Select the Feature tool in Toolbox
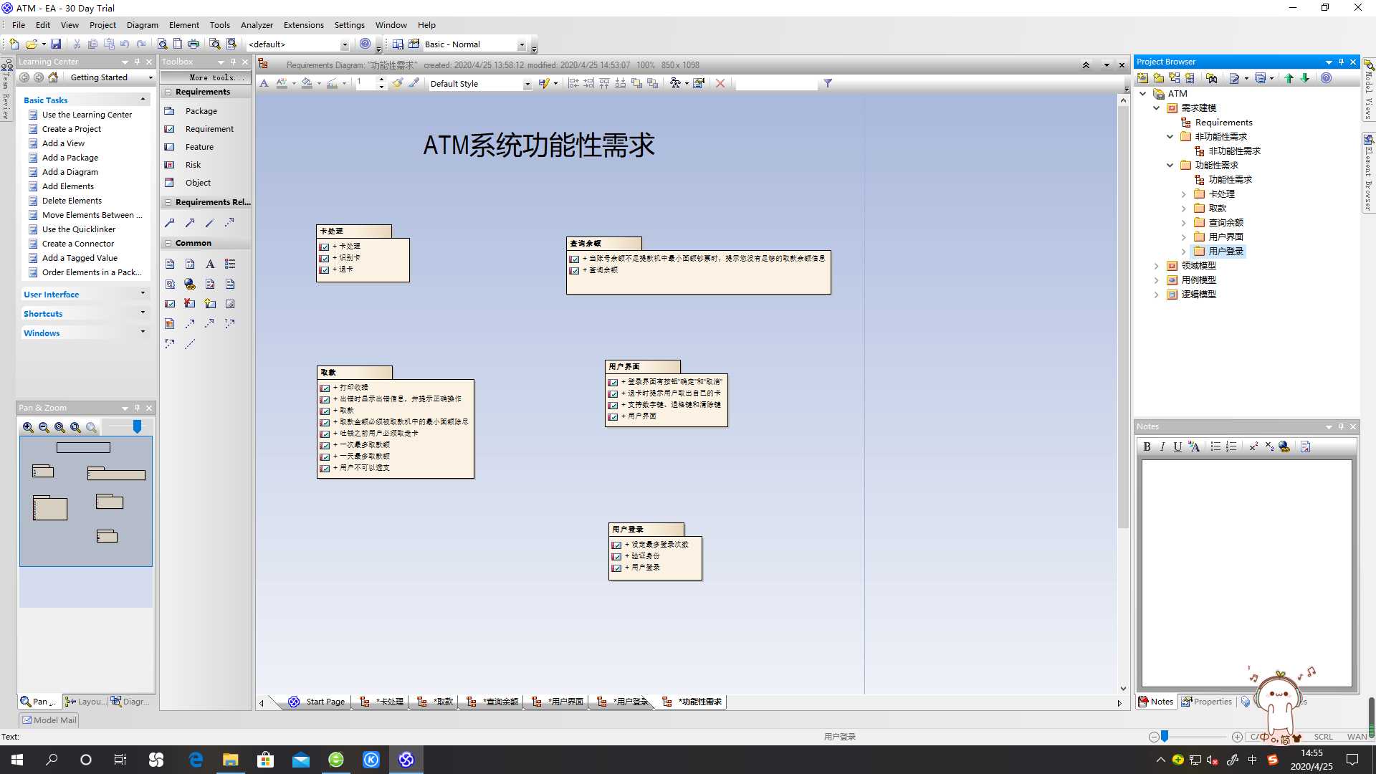This screenshot has height=774, width=1376. click(199, 147)
